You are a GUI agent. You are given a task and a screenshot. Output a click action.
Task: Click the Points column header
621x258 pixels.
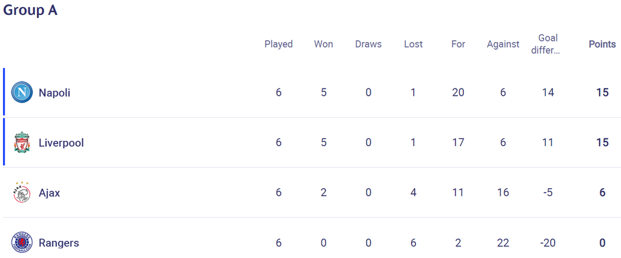pyautogui.click(x=602, y=44)
